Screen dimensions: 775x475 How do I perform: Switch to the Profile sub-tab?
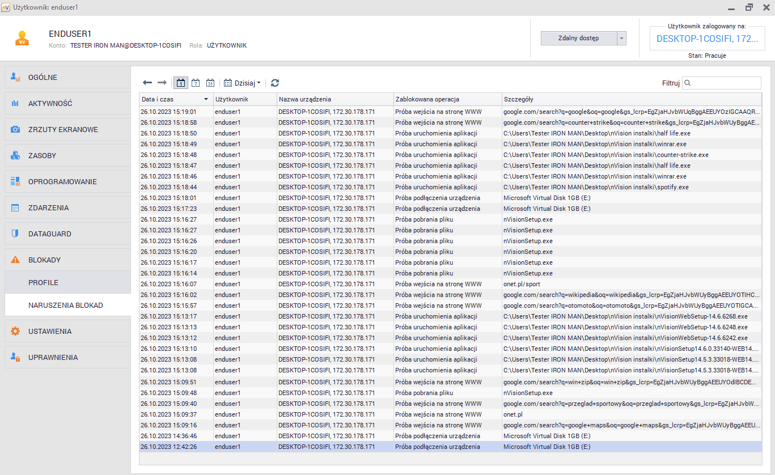coord(67,282)
